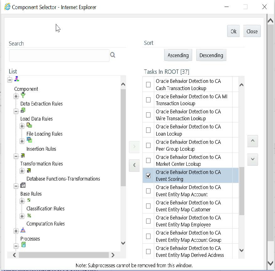Click the Database Functions-Transformations icon
The height and width of the screenshot is (271, 275).
pos(29,171)
